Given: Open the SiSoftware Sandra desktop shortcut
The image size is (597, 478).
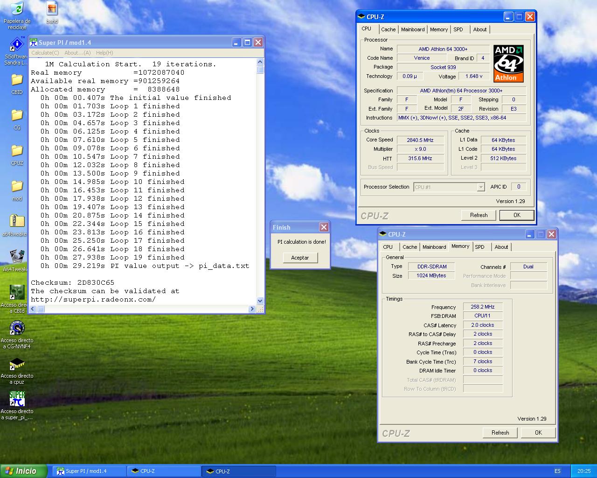Looking at the screenshot, I should point(17,45).
